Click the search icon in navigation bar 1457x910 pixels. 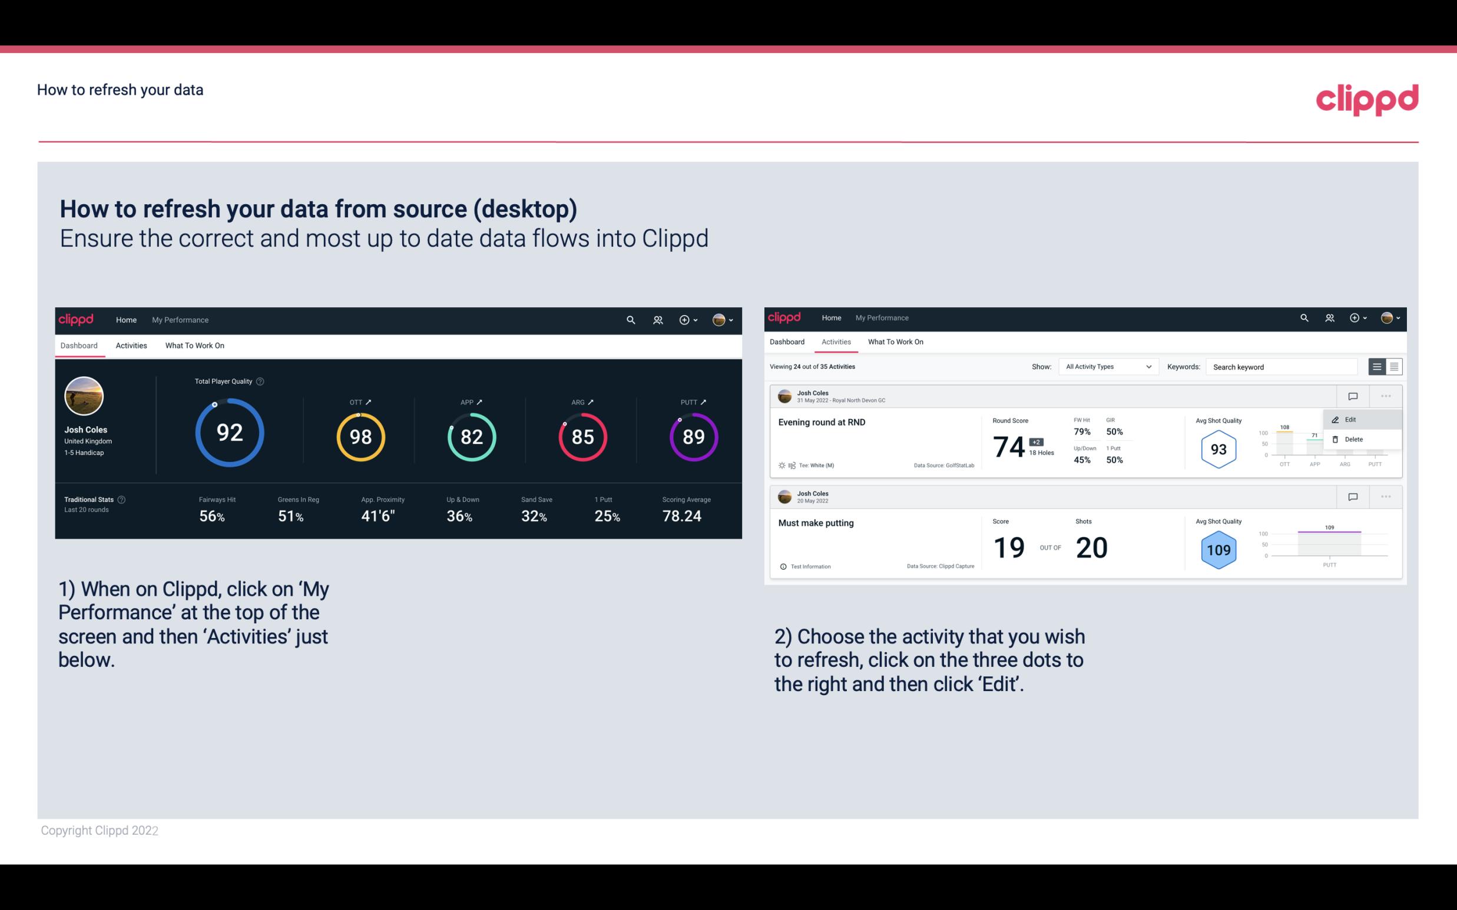tap(630, 320)
